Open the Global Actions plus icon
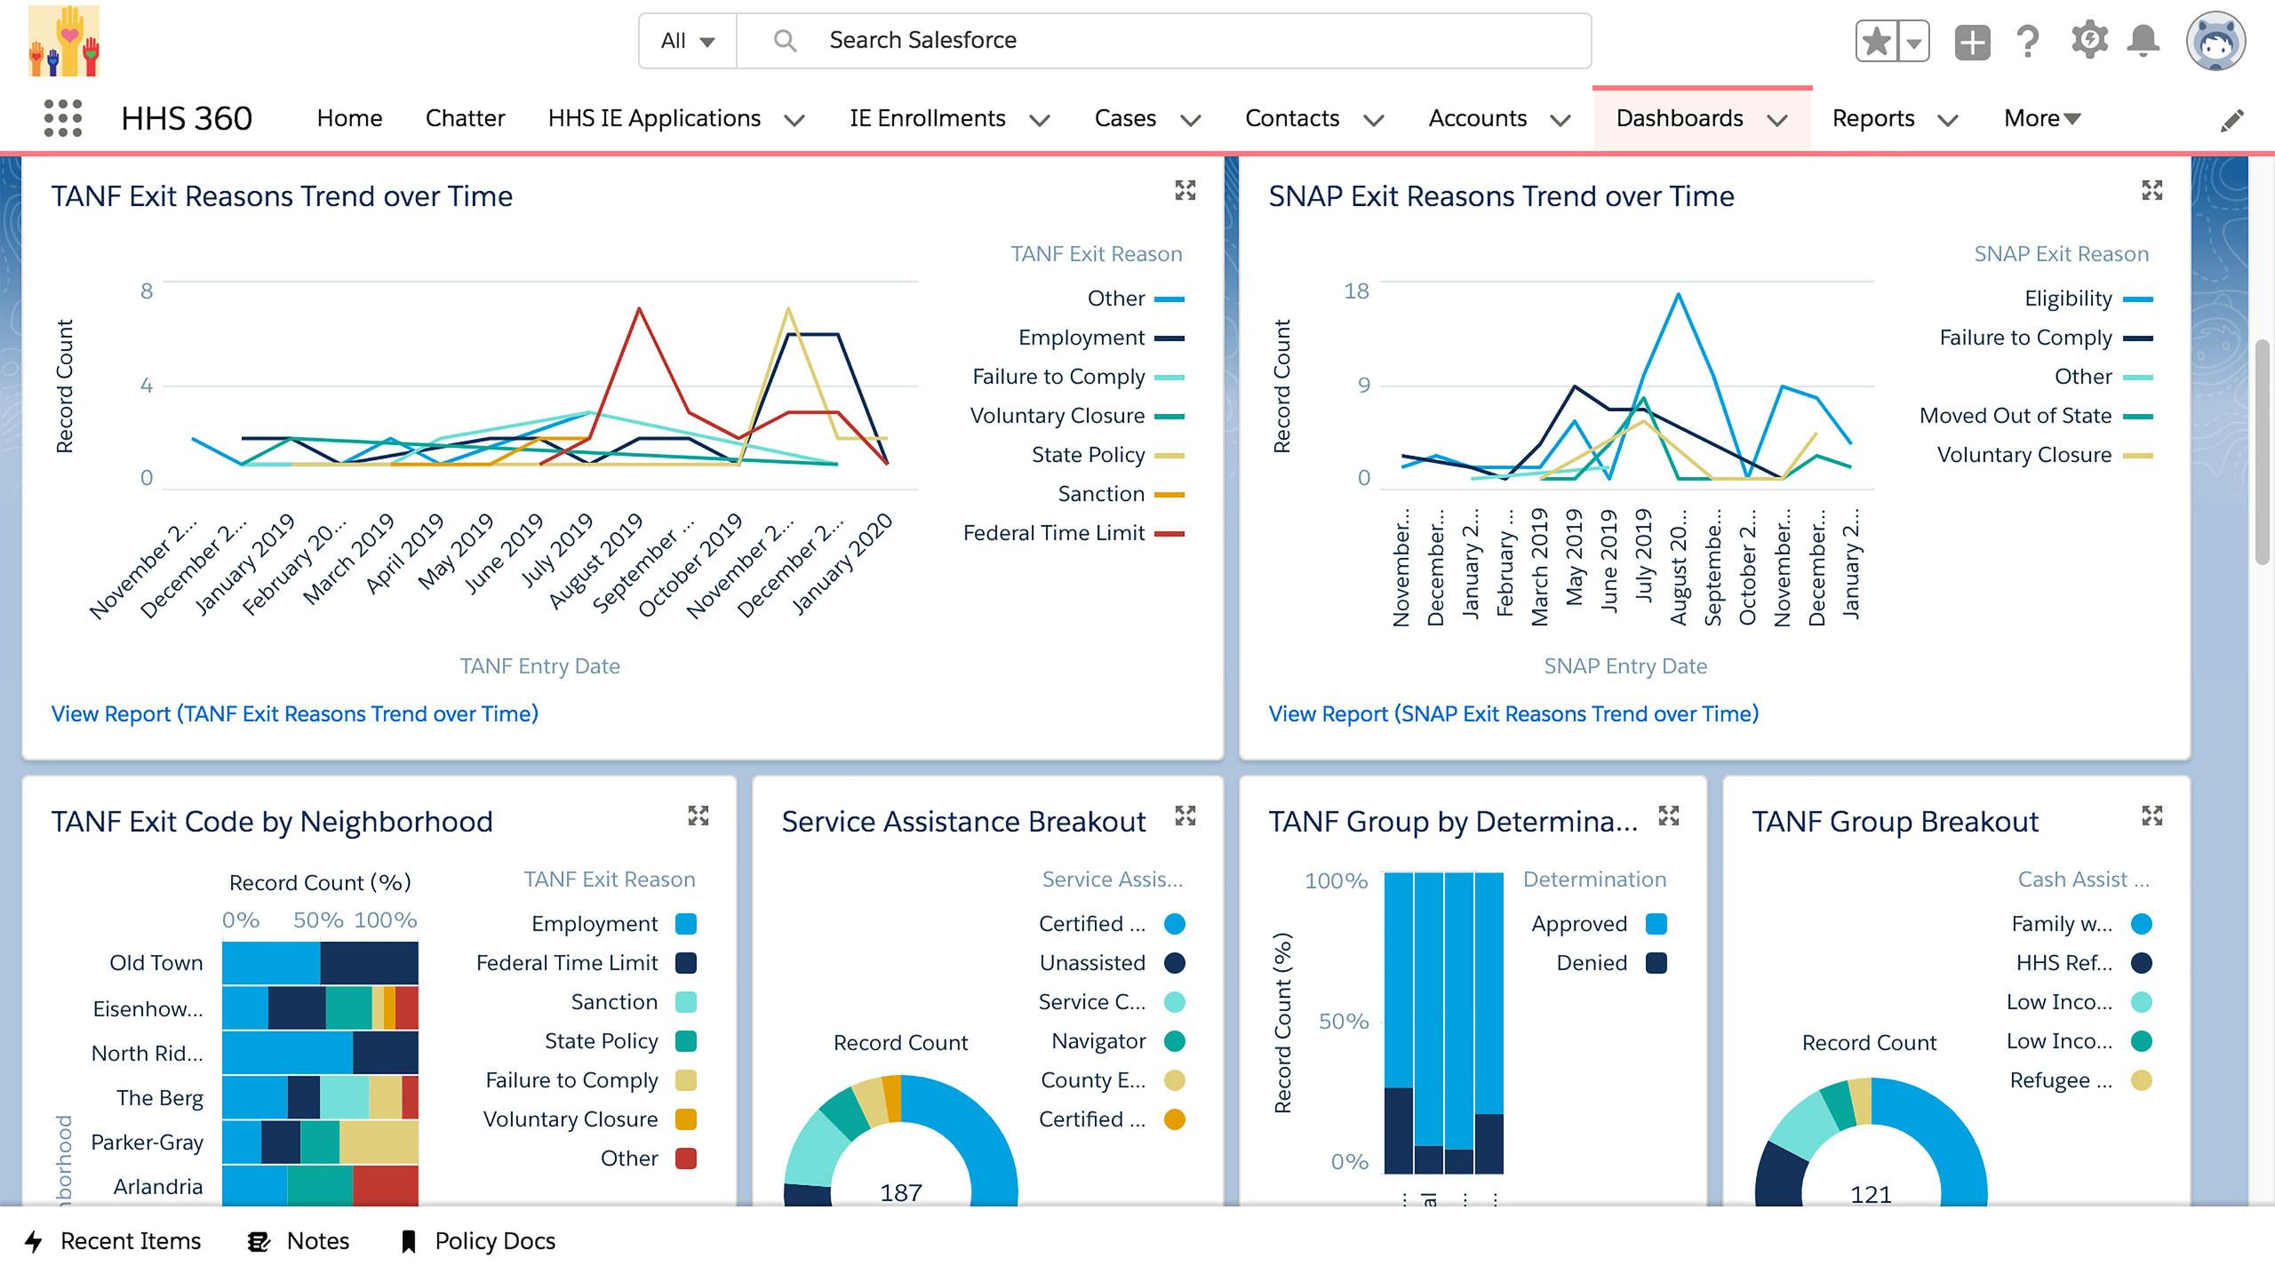 click(1972, 42)
